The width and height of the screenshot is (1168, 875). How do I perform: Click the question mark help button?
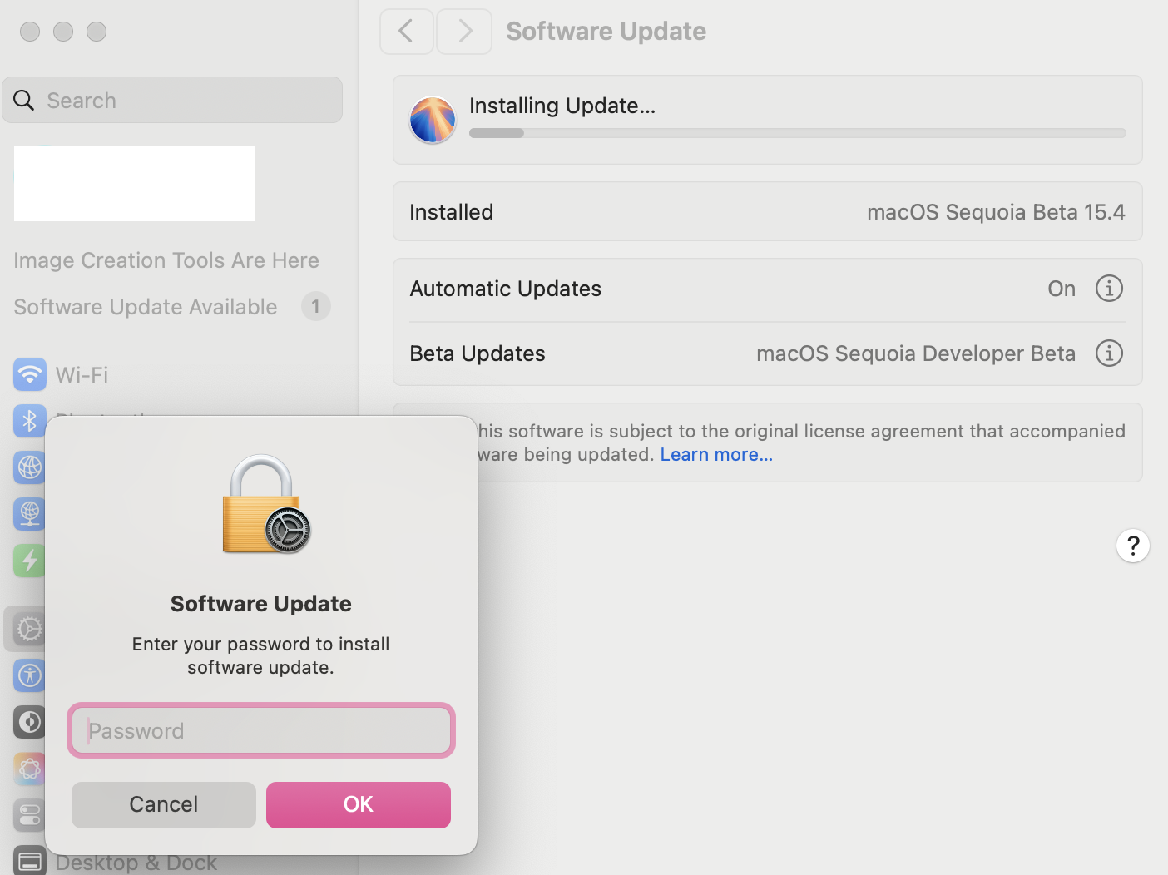[1132, 546]
